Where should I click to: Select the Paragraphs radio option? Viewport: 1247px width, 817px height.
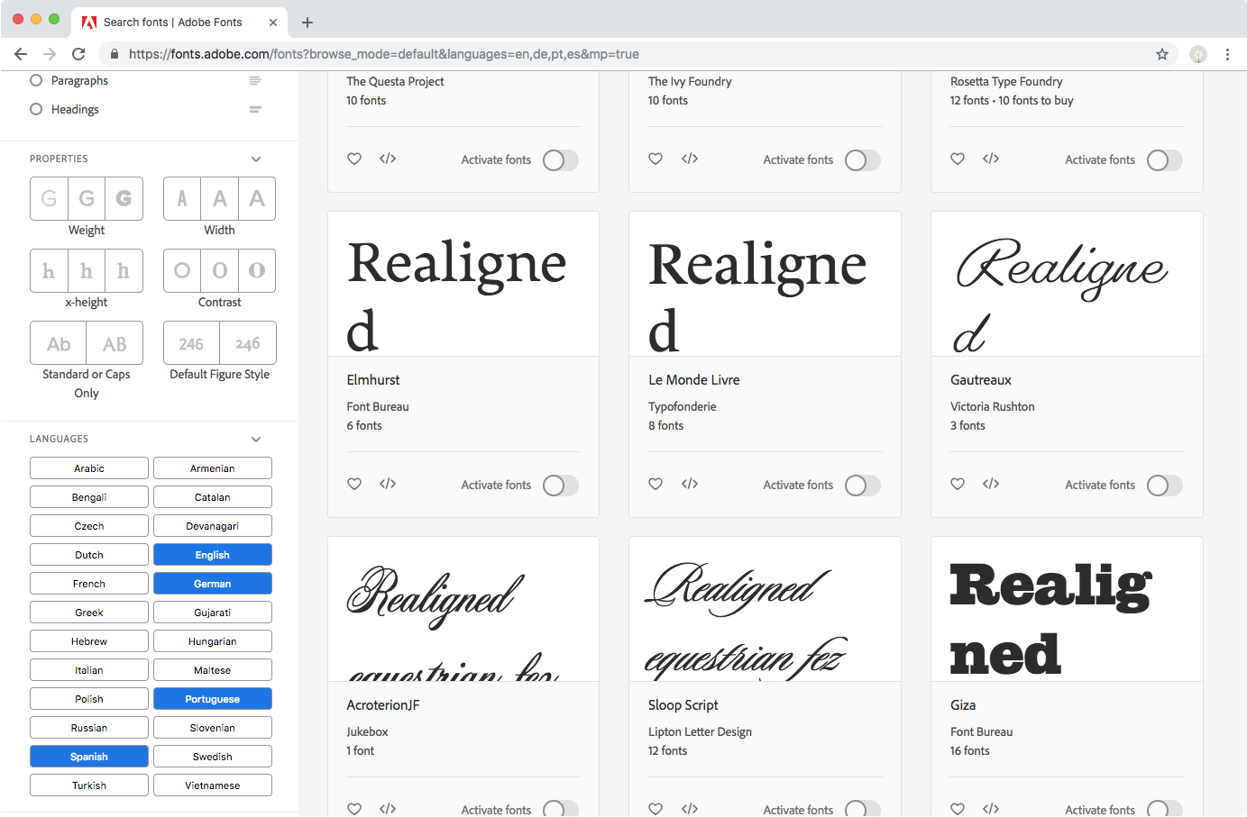coord(36,80)
